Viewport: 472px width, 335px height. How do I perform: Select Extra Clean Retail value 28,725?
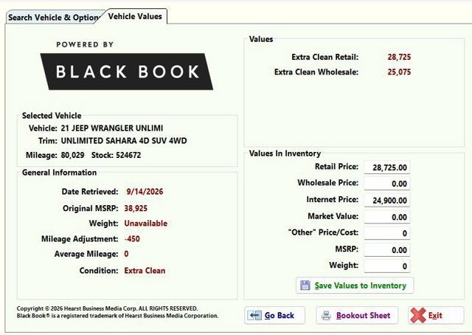399,57
